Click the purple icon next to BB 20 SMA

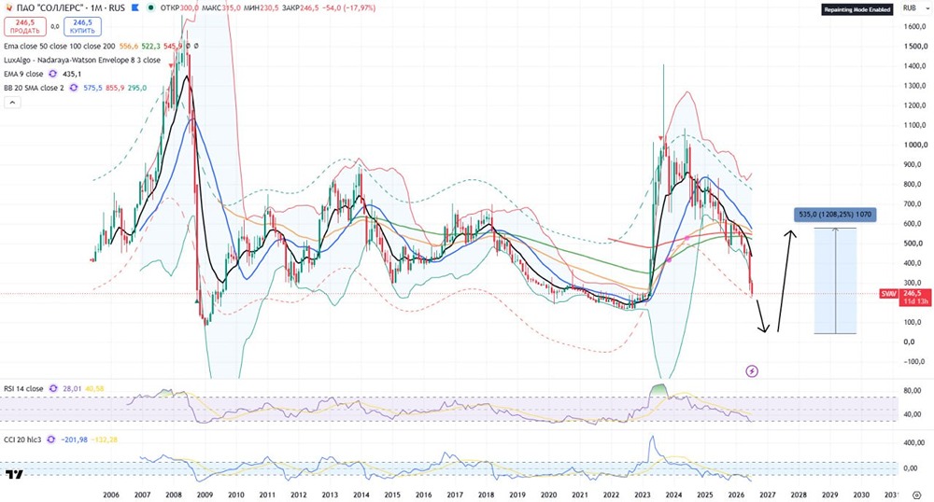73,88
